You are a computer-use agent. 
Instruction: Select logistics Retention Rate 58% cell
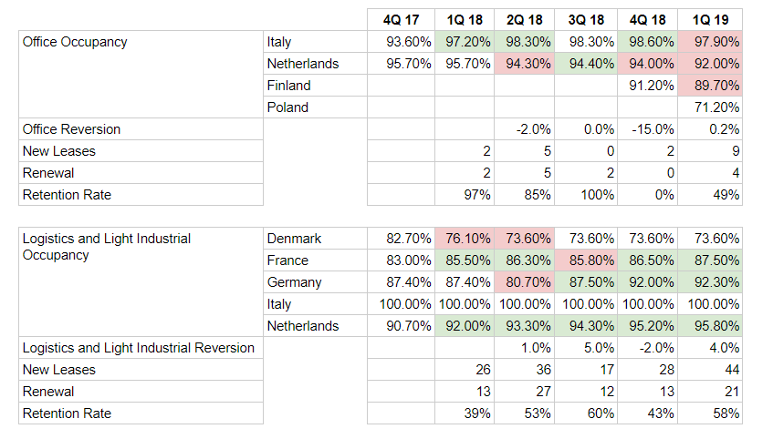point(710,413)
